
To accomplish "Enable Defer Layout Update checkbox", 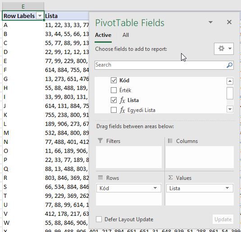I will coord(99,219).
